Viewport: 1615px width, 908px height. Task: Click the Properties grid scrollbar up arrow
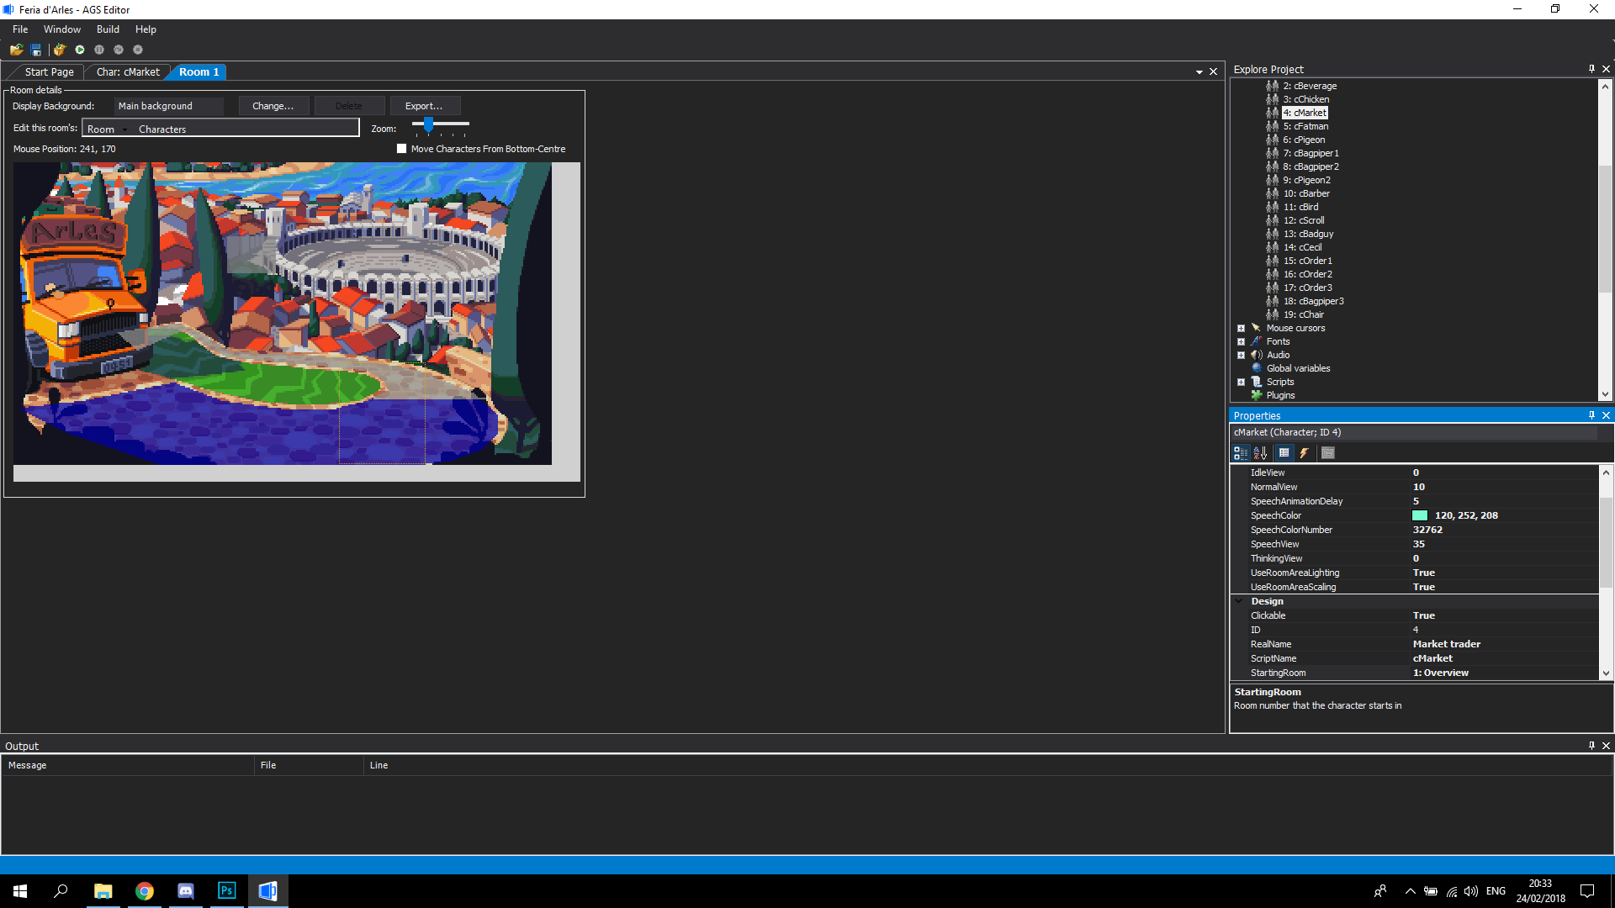[x=1606, y=472]
